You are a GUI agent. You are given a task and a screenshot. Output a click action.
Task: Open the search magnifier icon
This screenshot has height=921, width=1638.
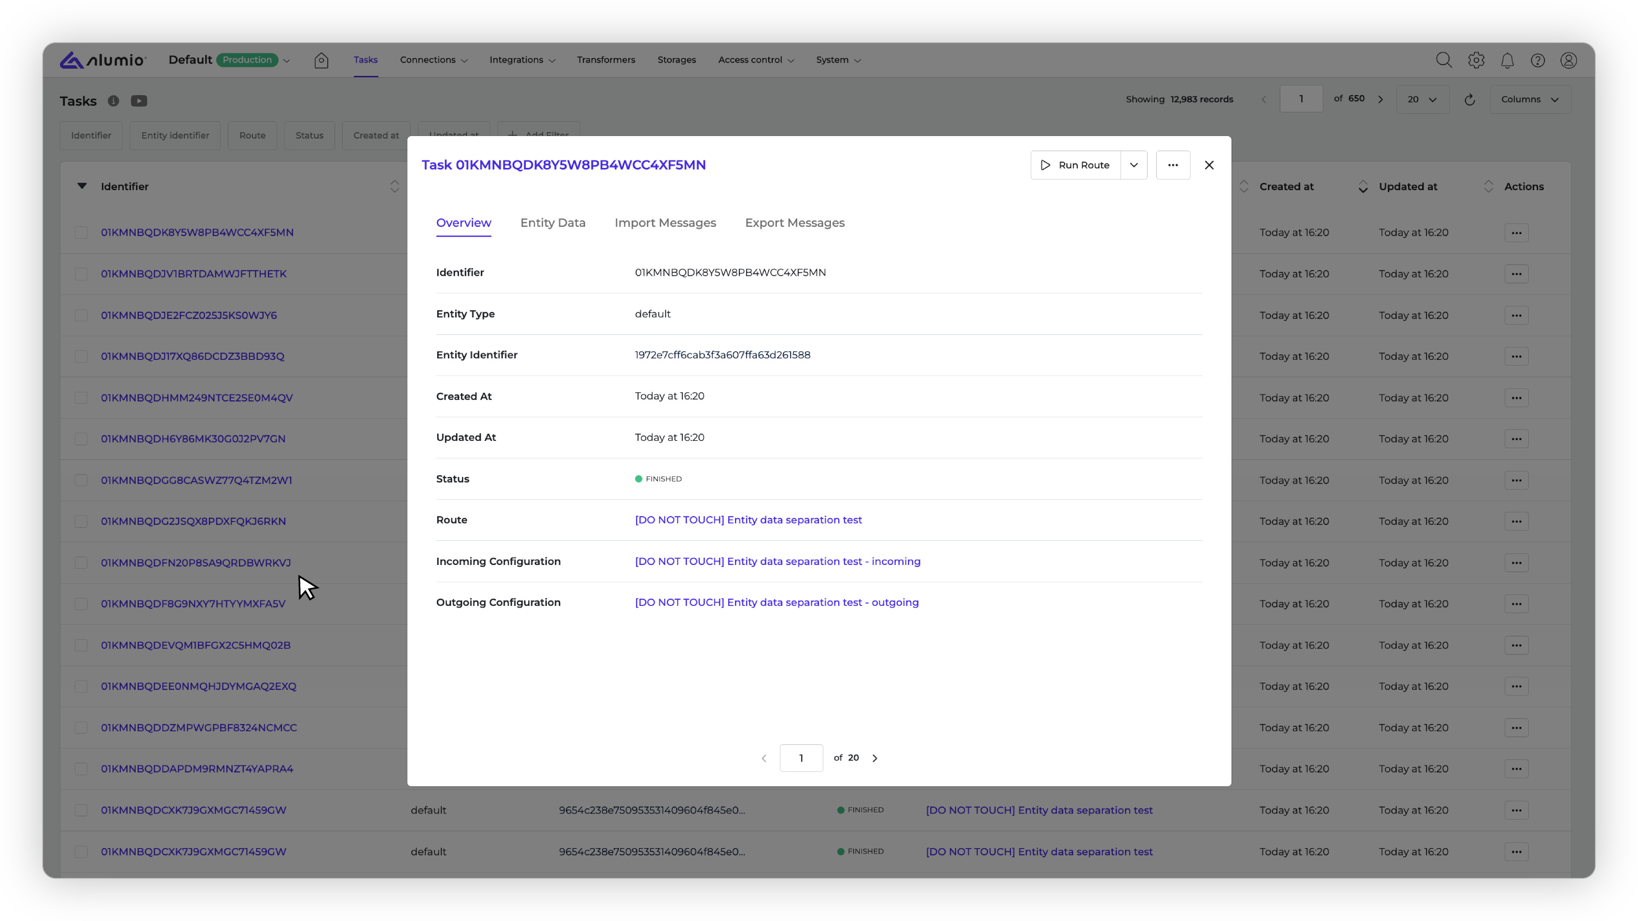click(x=1443, y=60)
